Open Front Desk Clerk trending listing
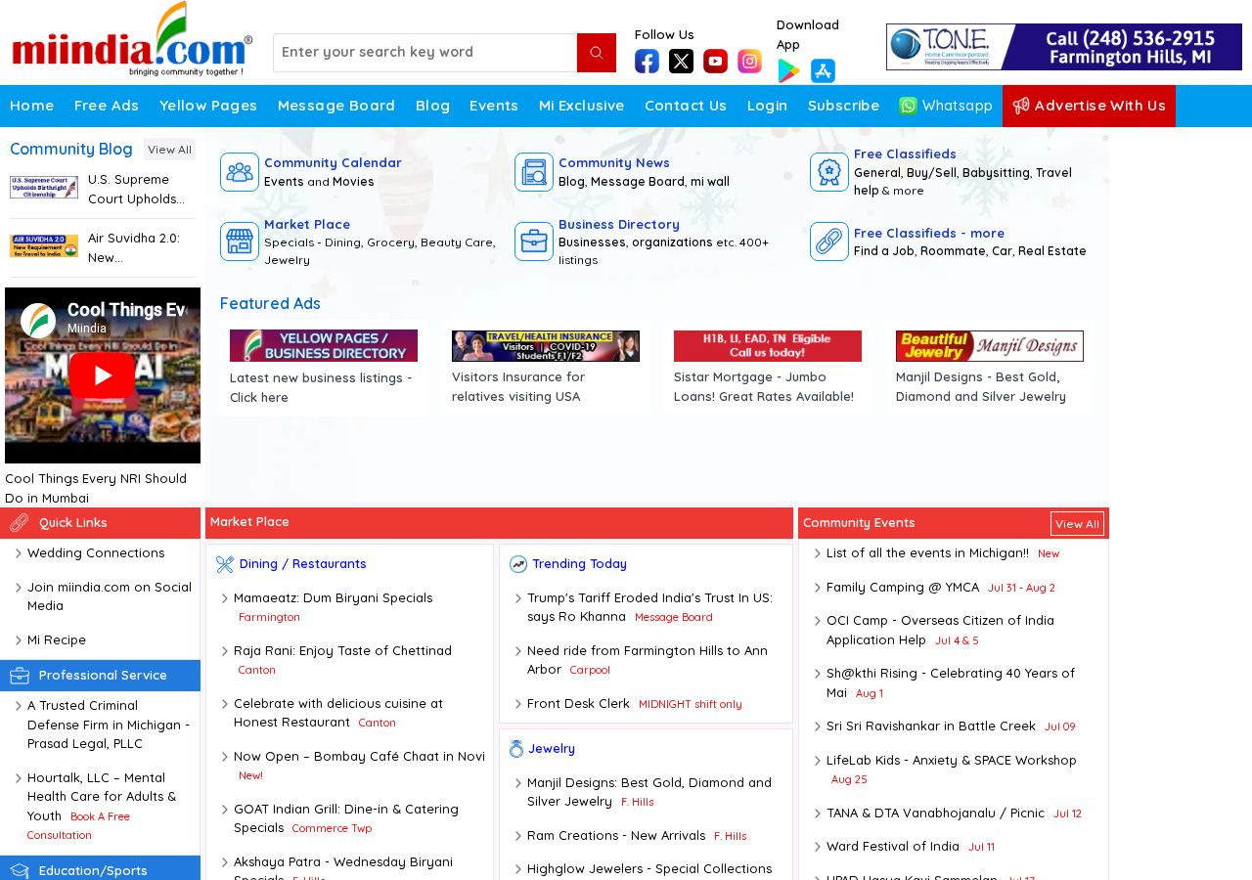Image resolution: width=1252 pixels, height=880 pixels. [578, 704]
